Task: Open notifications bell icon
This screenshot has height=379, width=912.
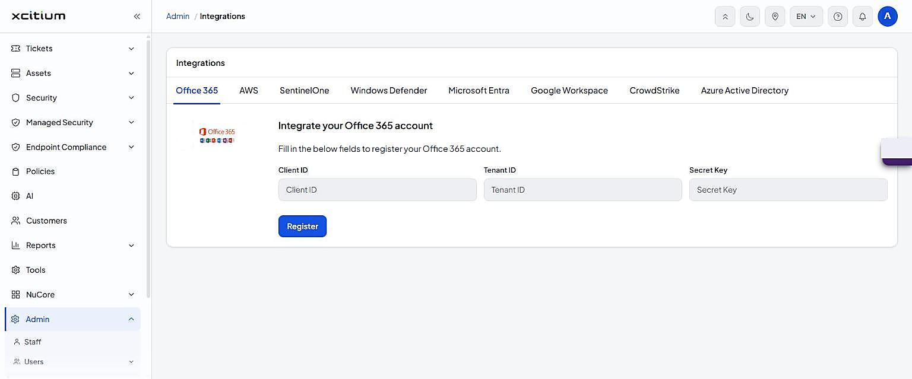Action: 863,17
